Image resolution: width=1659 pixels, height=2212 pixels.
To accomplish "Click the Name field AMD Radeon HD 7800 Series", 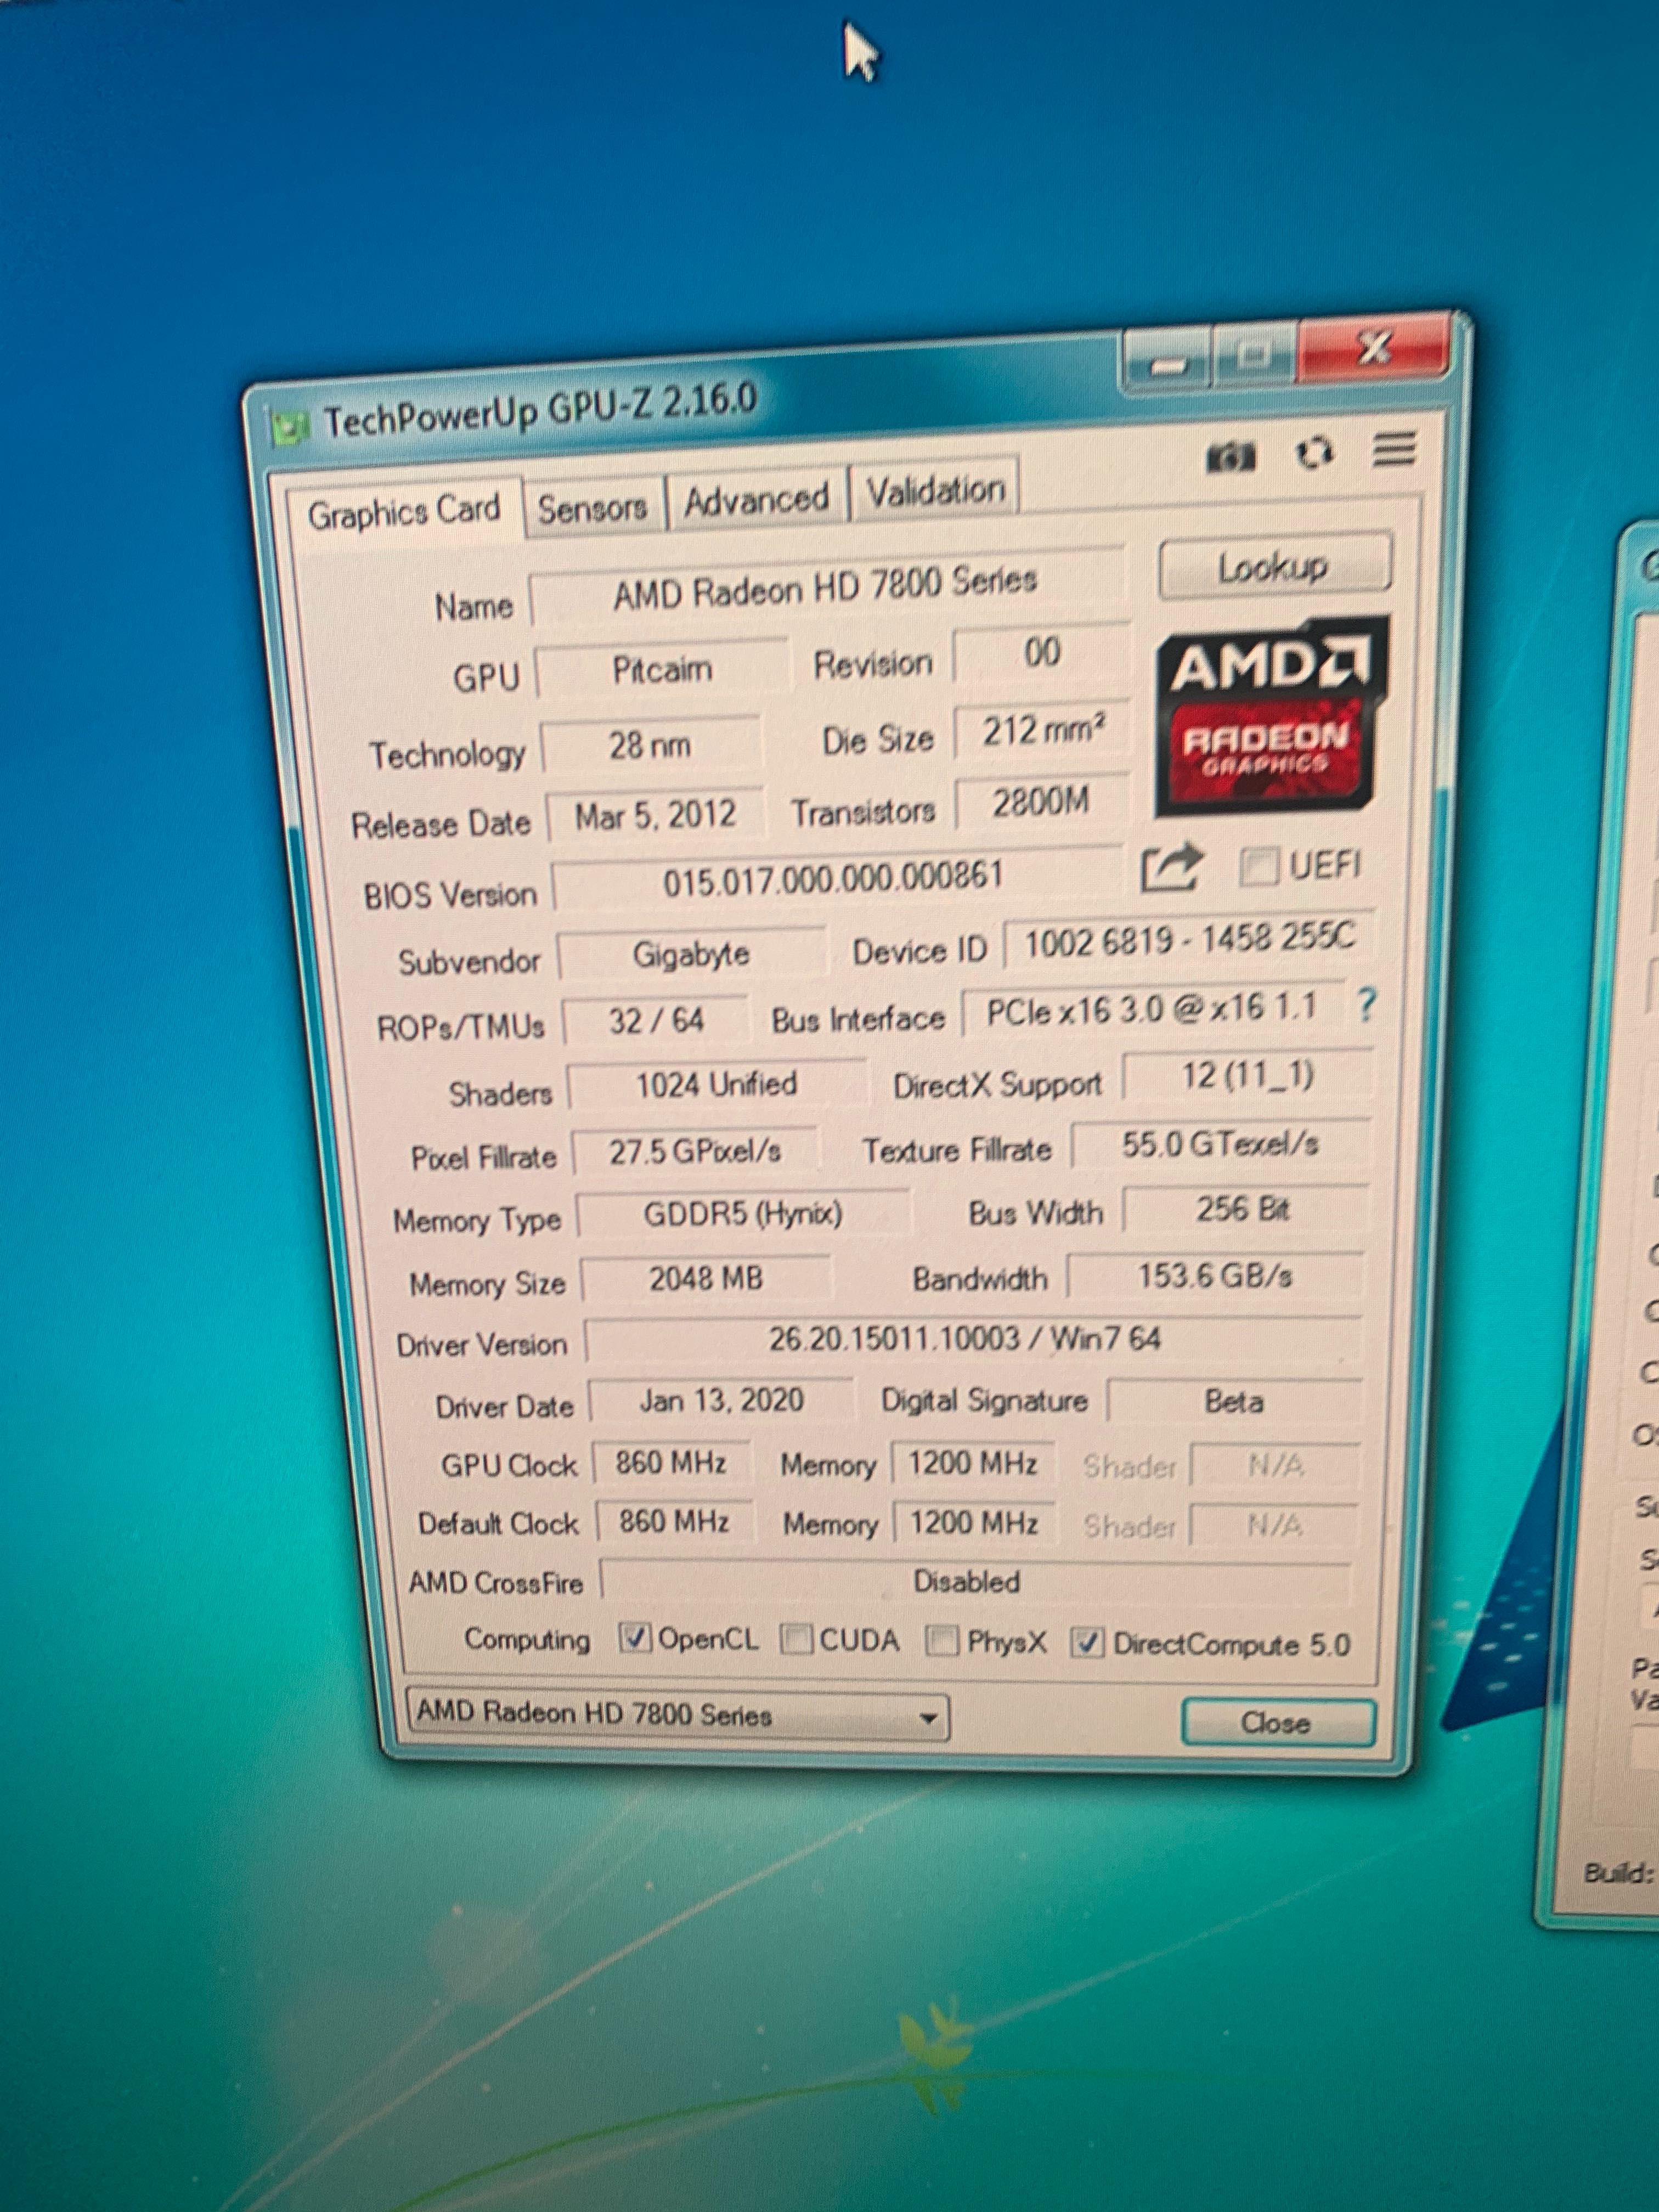I will 826,588.
